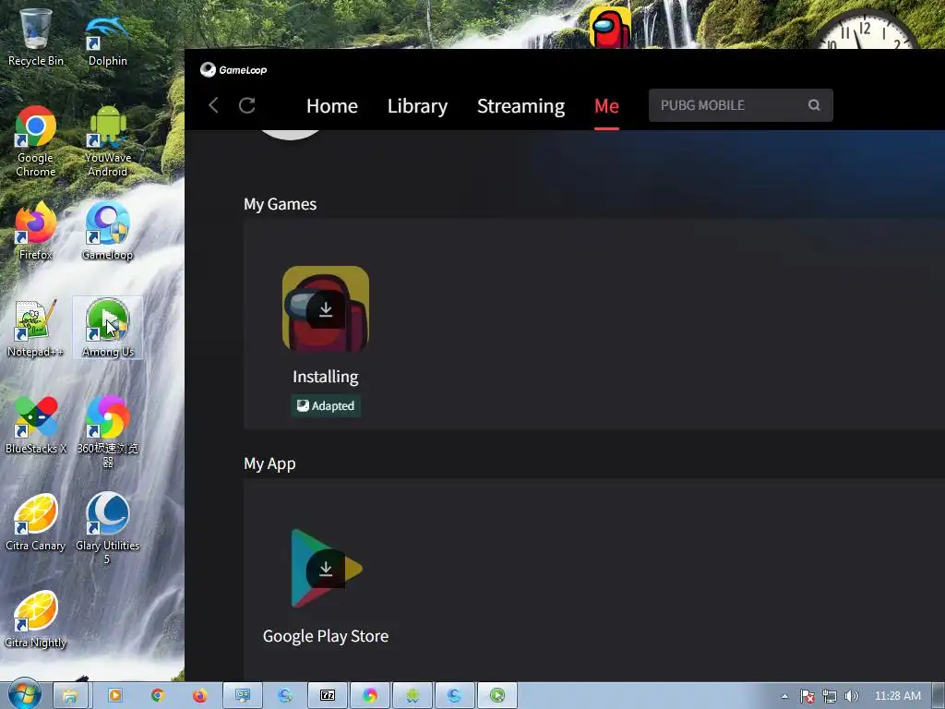Screen dimensions: 945x709
Task: Open the Windows Start menu
Action: (x=24, y=695)
